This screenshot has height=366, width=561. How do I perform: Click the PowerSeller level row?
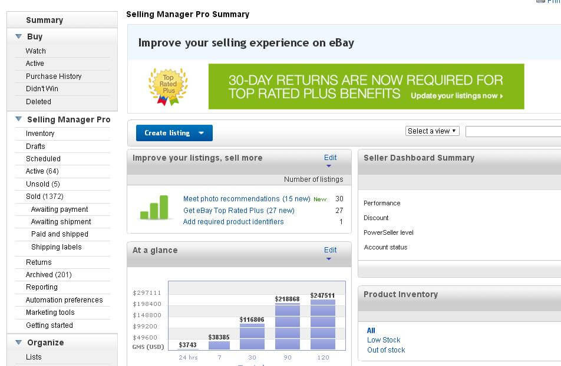click(388, 232)
